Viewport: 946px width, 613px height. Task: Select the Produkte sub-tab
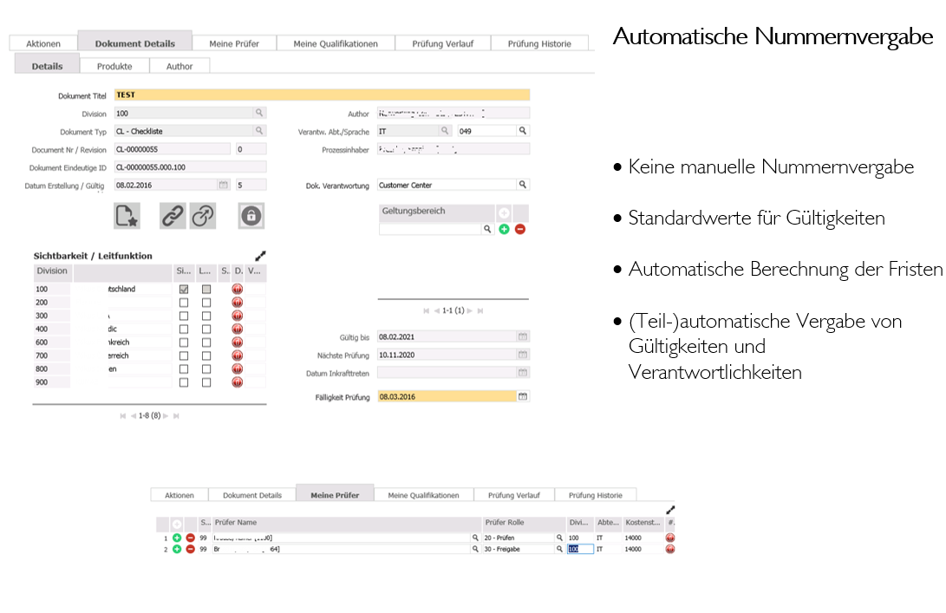pyautogui.click(x=114, y=66)
